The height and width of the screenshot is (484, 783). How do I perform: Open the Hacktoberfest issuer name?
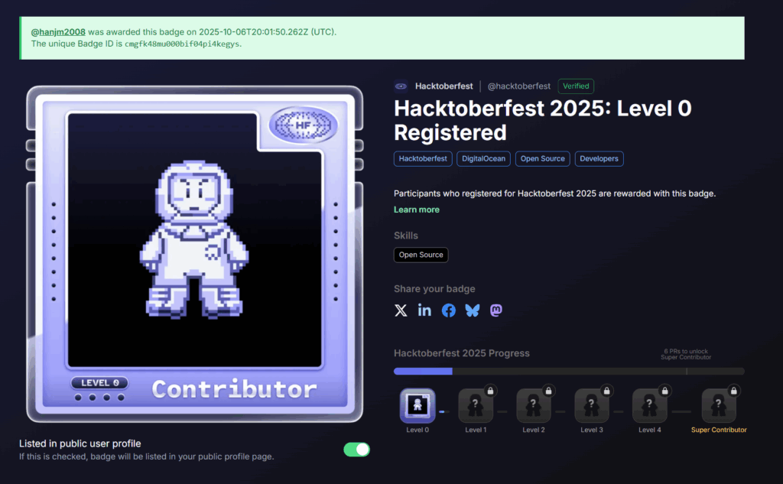pyautogui.click(x=444, y=86)
